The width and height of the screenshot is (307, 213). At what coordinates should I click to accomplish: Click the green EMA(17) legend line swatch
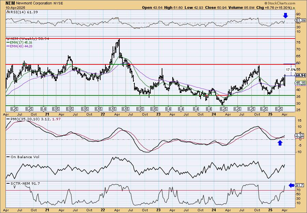(9, 42)
